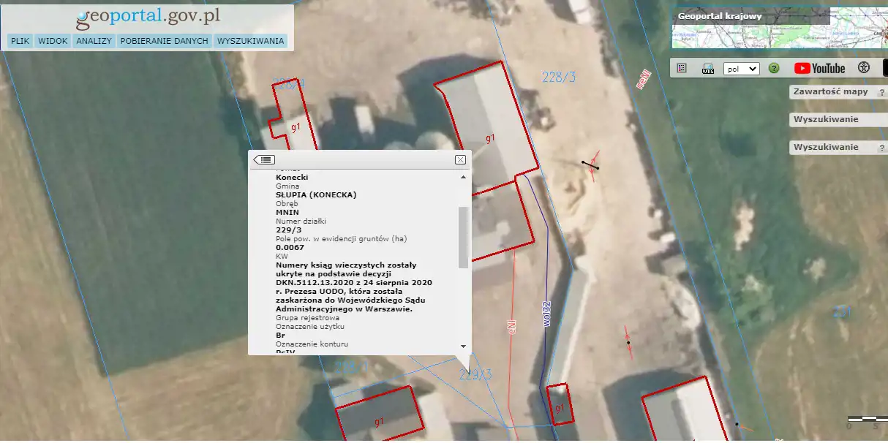This screenshot has height=443, width=888.
Task: Close the parcel information popup
Action: (460, 159)
